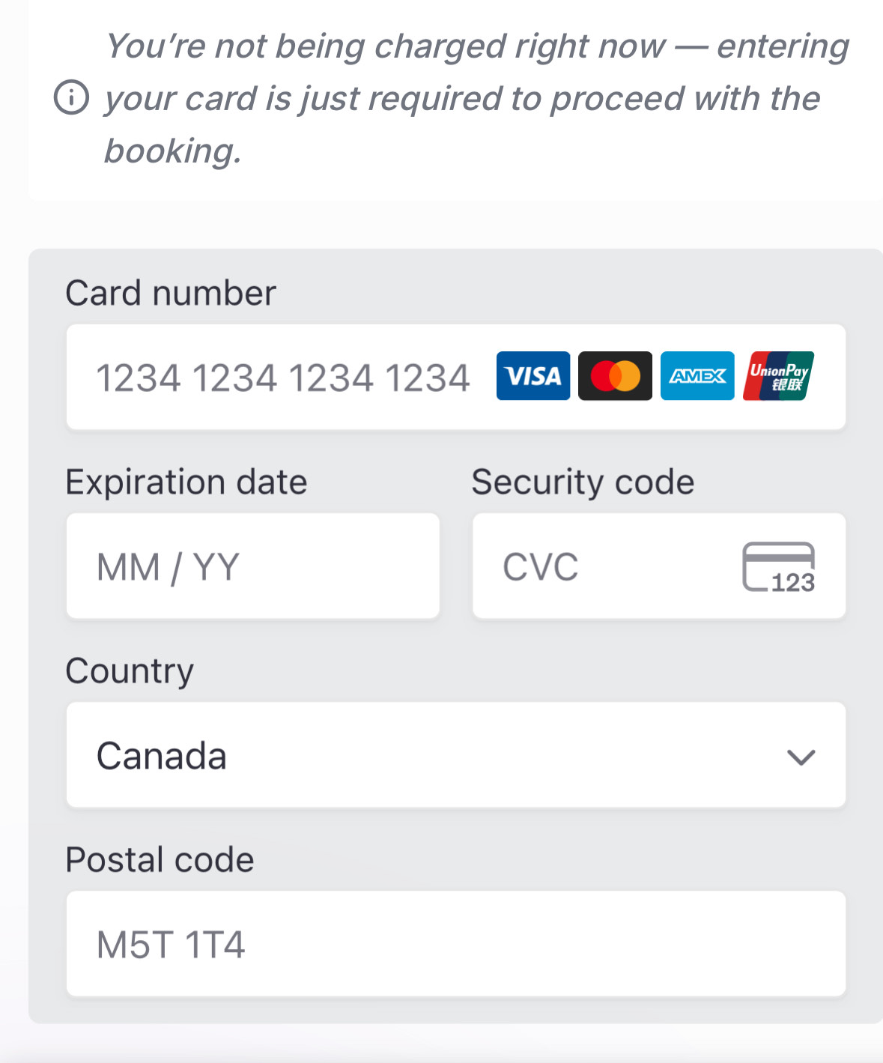This screenshot has width=883, height=1063.
Task: Click the "Card number" label
Action: (x=171, y=293)
